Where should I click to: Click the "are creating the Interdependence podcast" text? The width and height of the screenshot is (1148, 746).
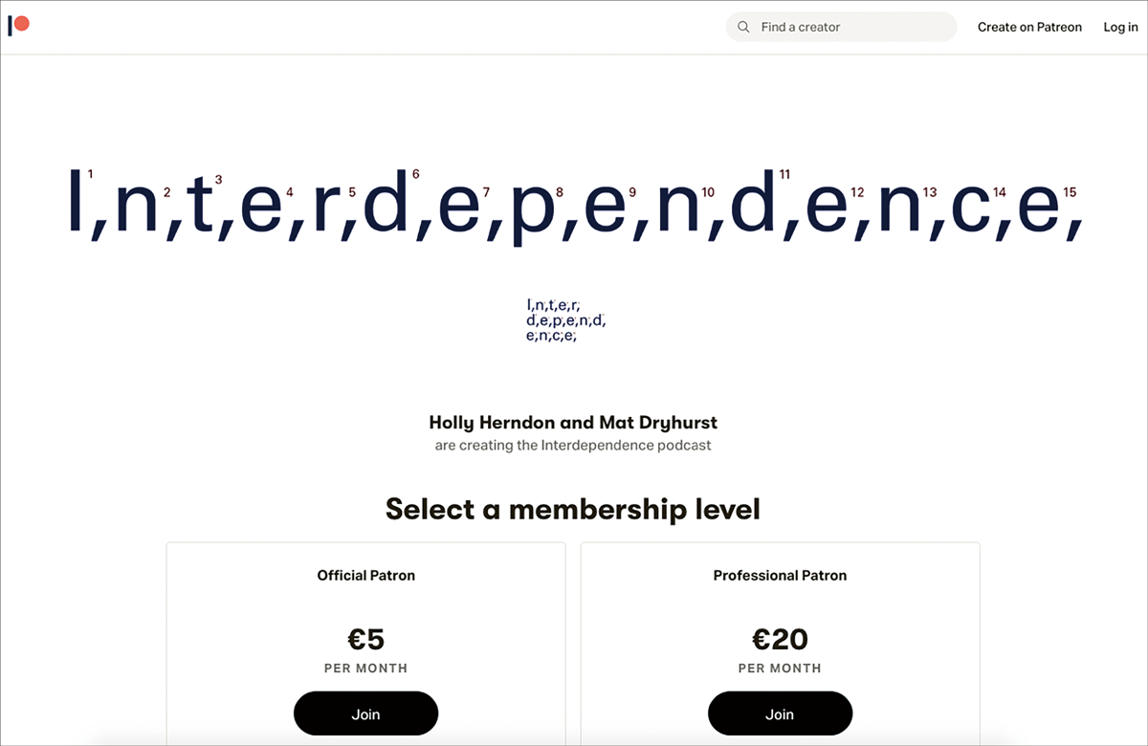point(573,445)
